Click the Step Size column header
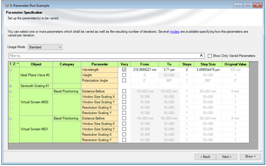This screenshot has width=266, height=166. pos(208,64)
